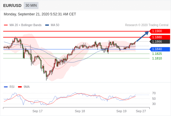Click the Sep 17 date axis label
171x116 pixels.
pos(37,111)
